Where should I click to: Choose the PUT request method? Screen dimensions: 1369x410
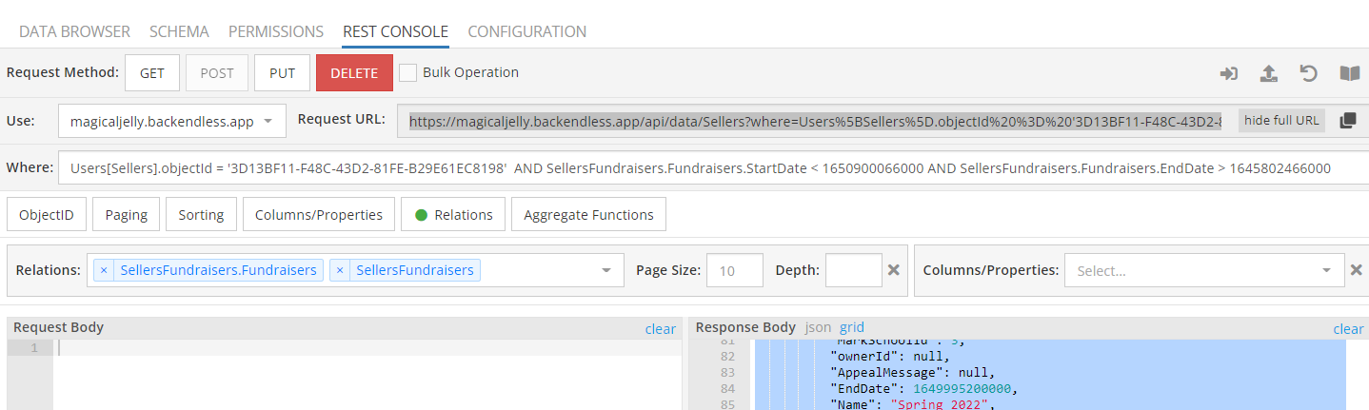(x=283, y=72)
